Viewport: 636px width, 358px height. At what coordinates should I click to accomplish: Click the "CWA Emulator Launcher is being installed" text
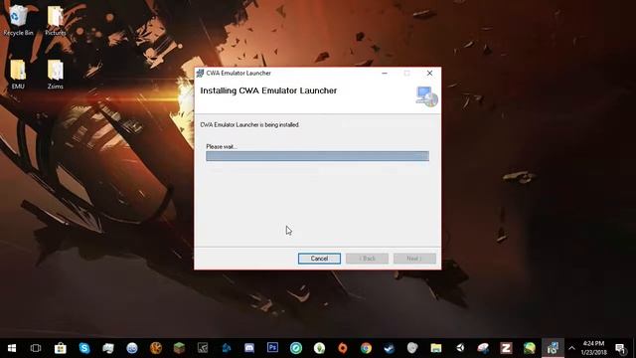249,125
